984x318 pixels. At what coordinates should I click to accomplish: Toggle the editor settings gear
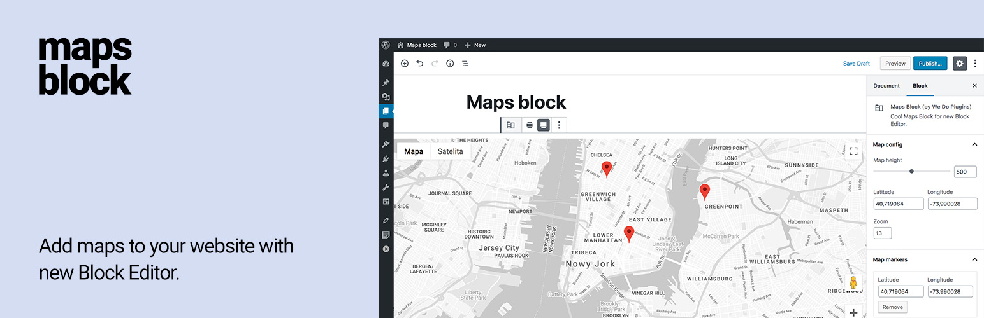(x=960, y=64)
